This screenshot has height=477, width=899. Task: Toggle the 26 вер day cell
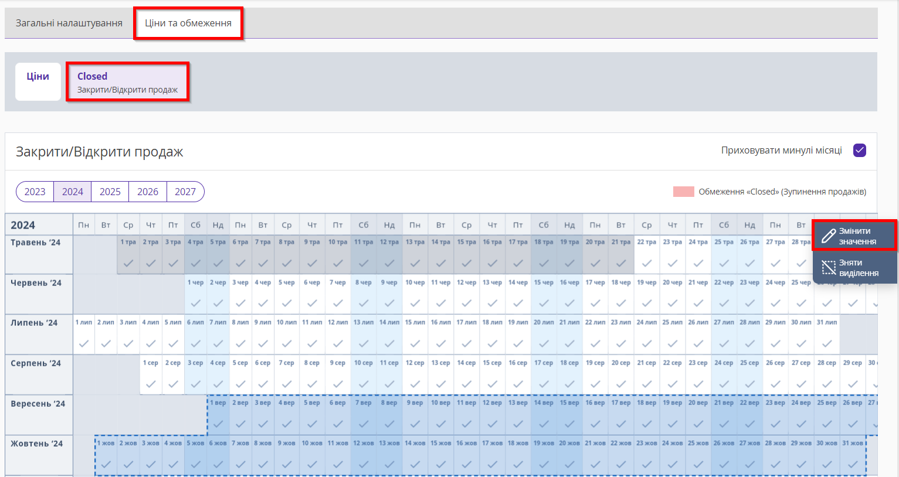[x=853, y=415]
